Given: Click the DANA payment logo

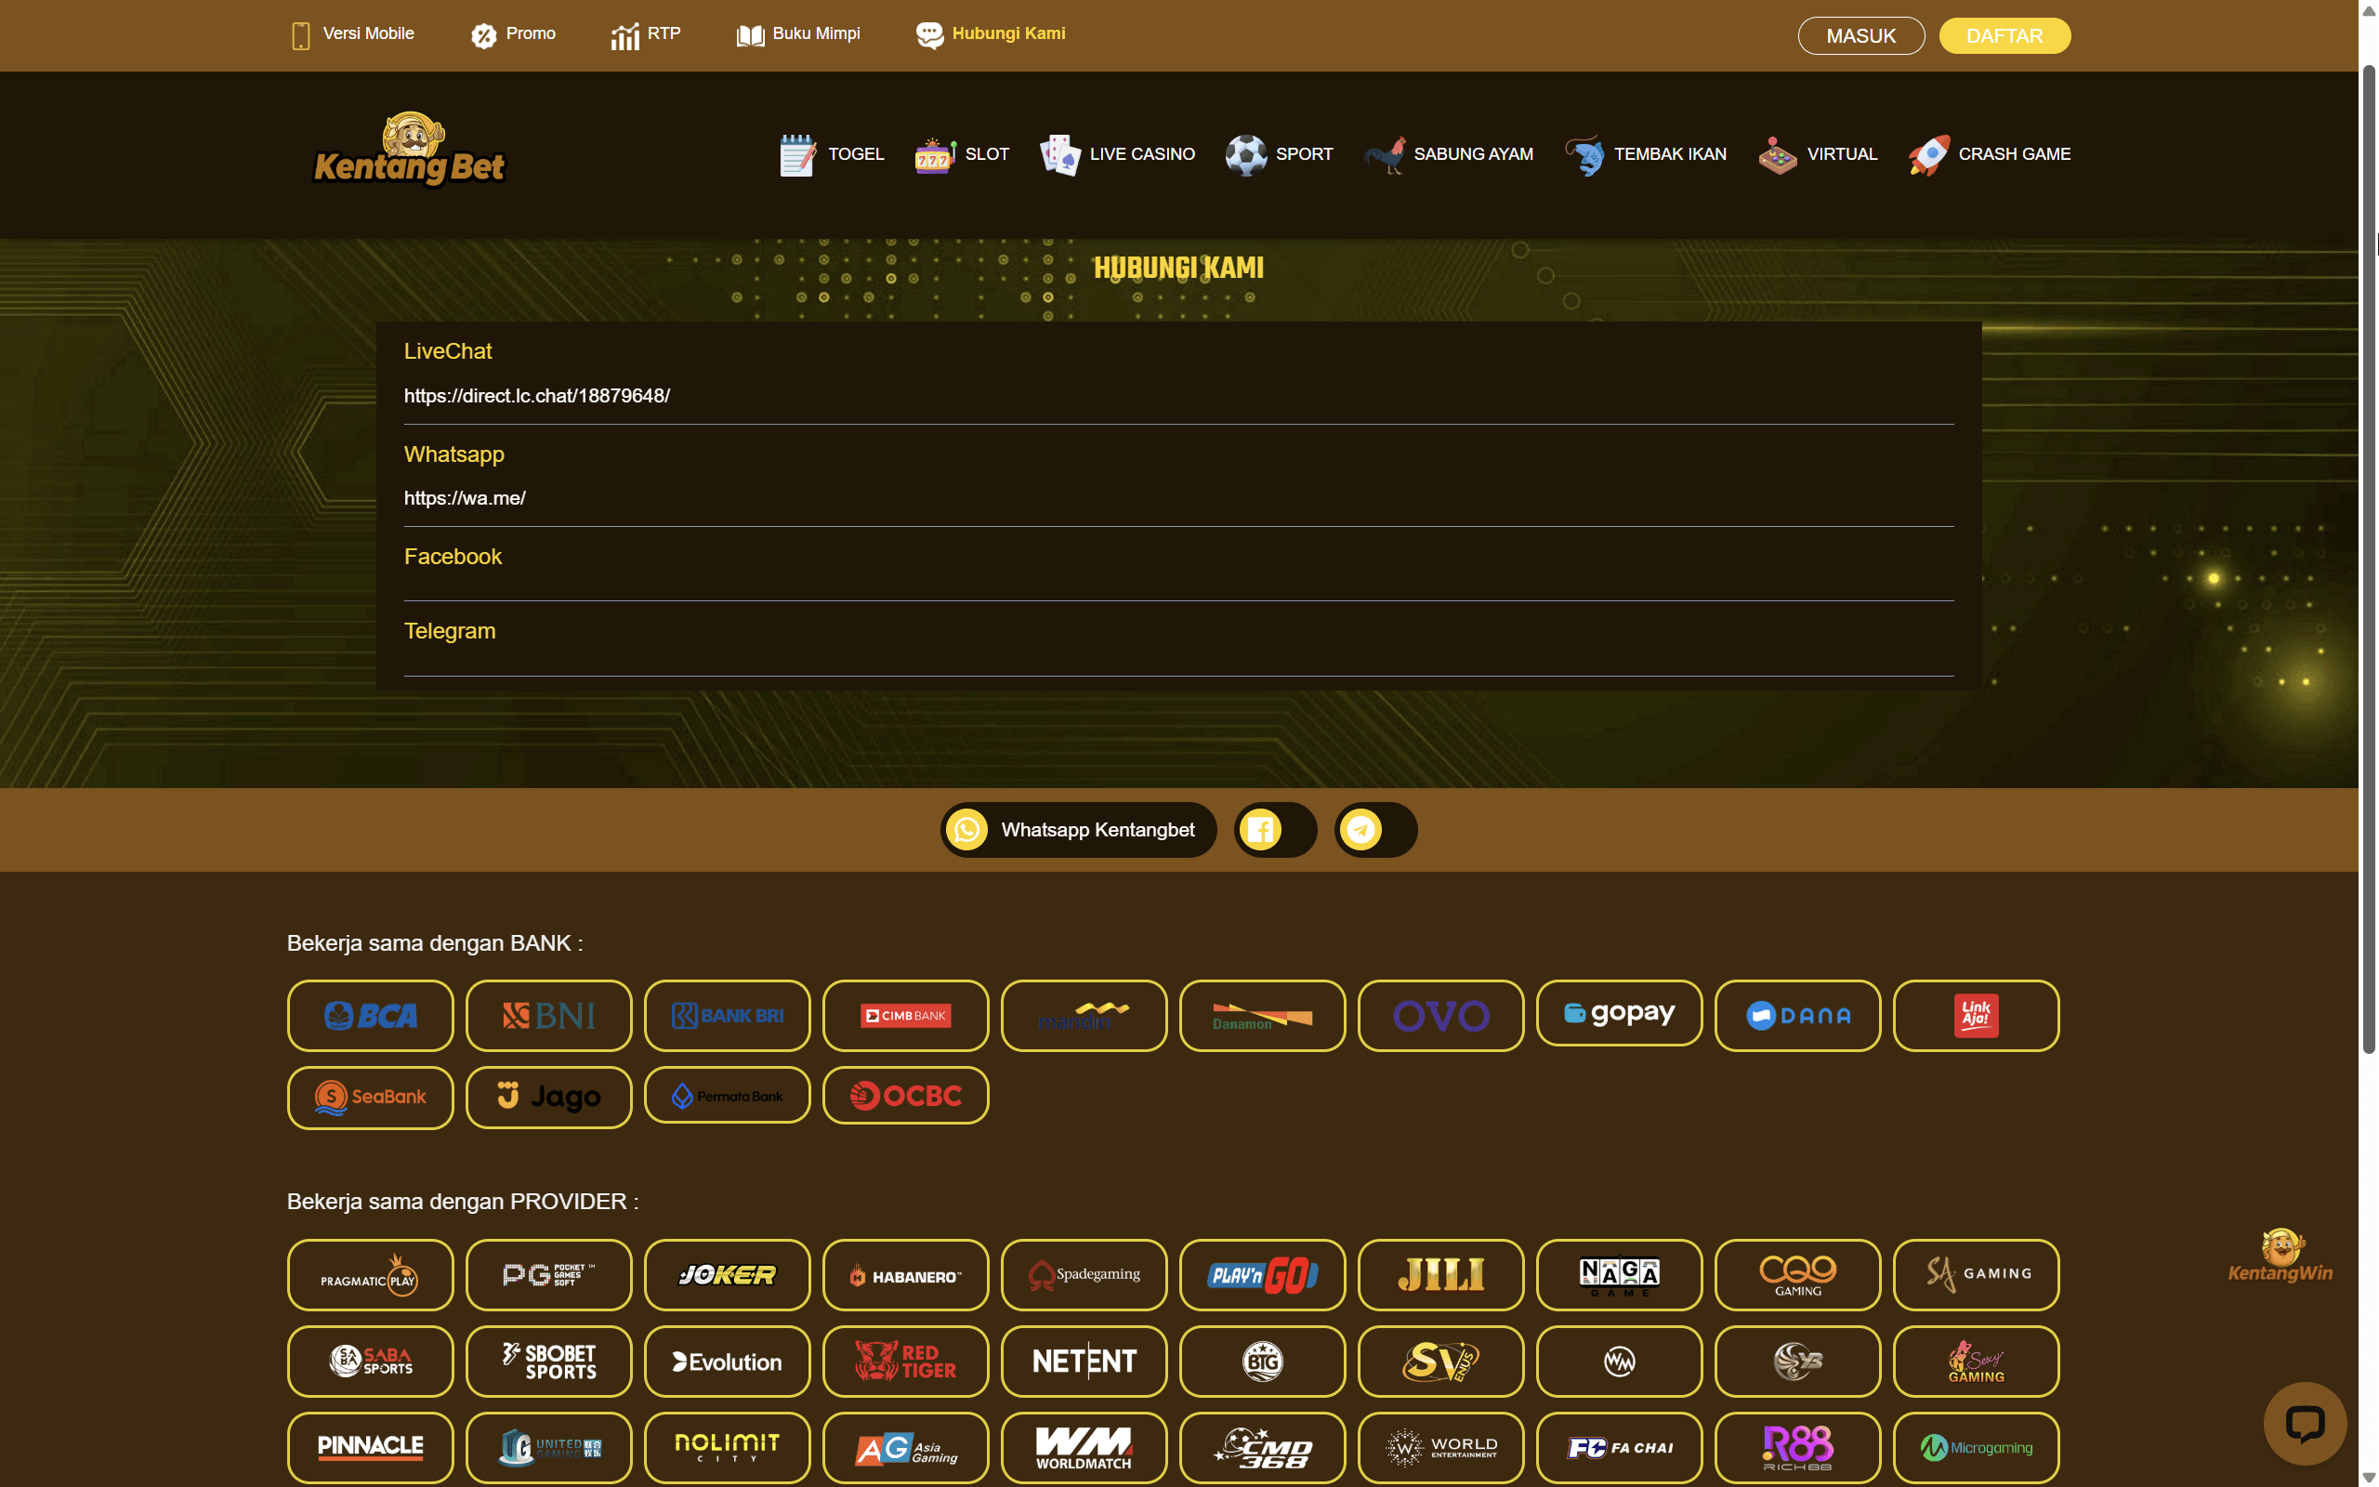Looking at the screenshot, I should [x=1798, y=1016].
